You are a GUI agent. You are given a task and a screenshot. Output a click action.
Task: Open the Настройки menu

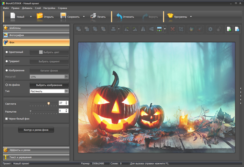50,8
